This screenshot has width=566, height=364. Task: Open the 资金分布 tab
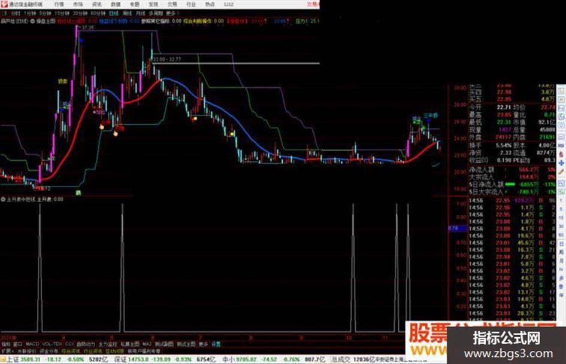coord(49,351)
